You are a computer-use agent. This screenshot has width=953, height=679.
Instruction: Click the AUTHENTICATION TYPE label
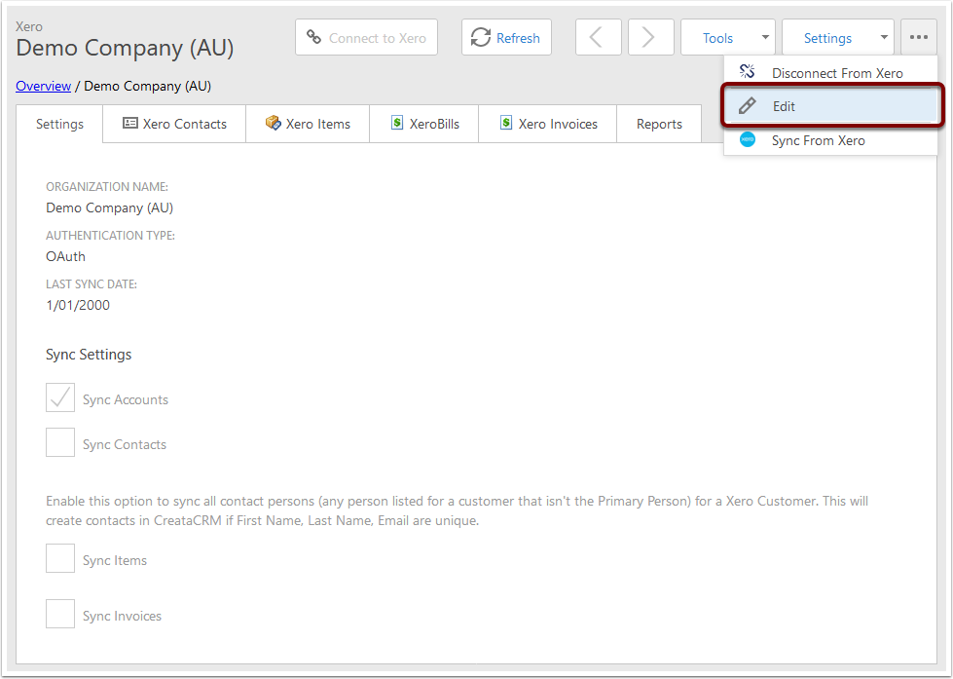[x=111, y=236]
